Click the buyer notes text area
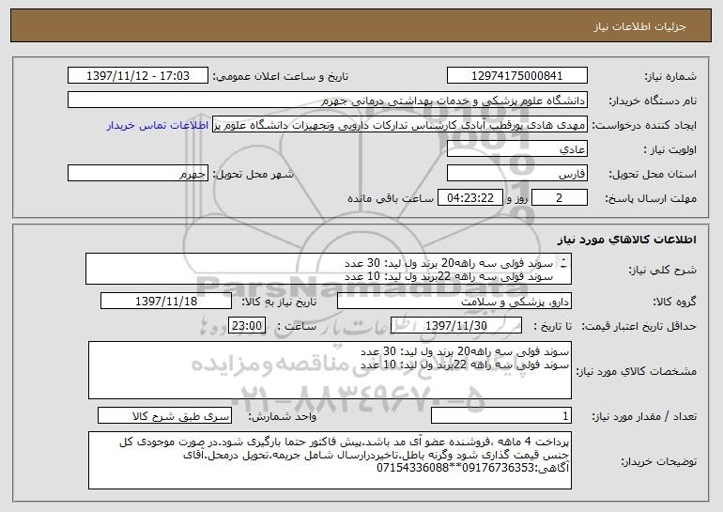The width and height of the screenshot is (723, 512). [x=330, y=460]
